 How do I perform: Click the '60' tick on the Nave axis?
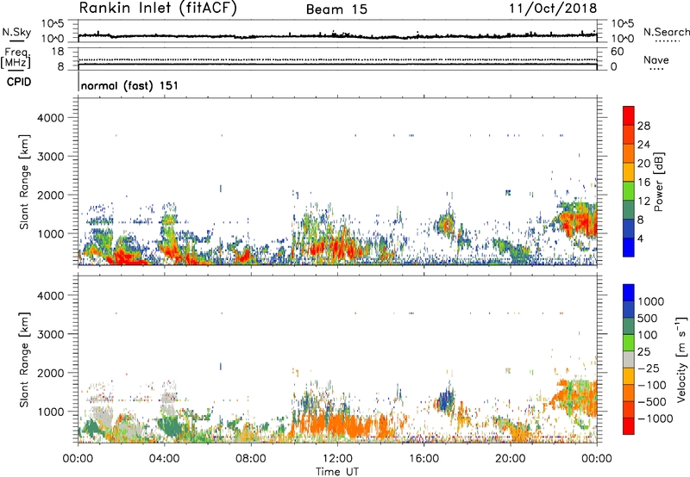click(x=617, y=52)
